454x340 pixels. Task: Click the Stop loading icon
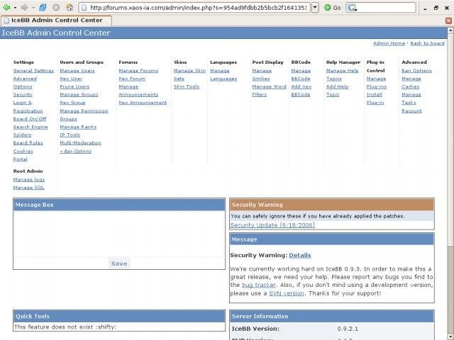coord(56,8)
